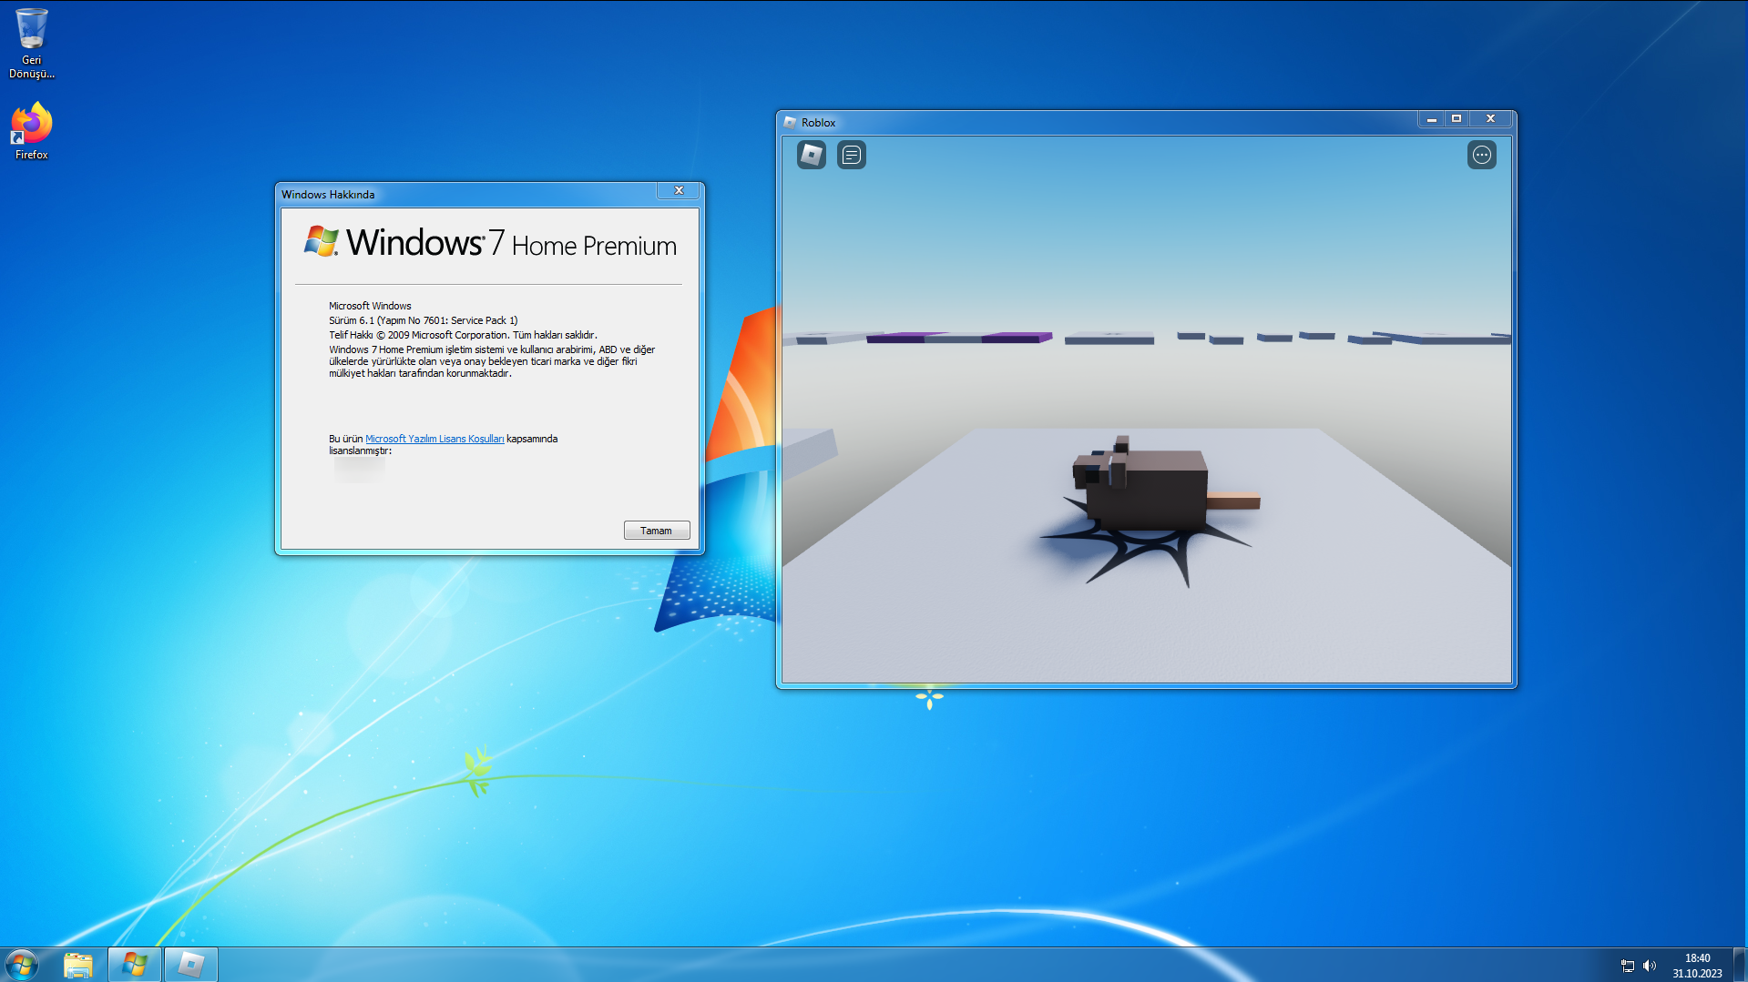The height and width of the screenshot is (982, 1748).
Task: Open the Roblox menu logo button
Action: point(812,155)
